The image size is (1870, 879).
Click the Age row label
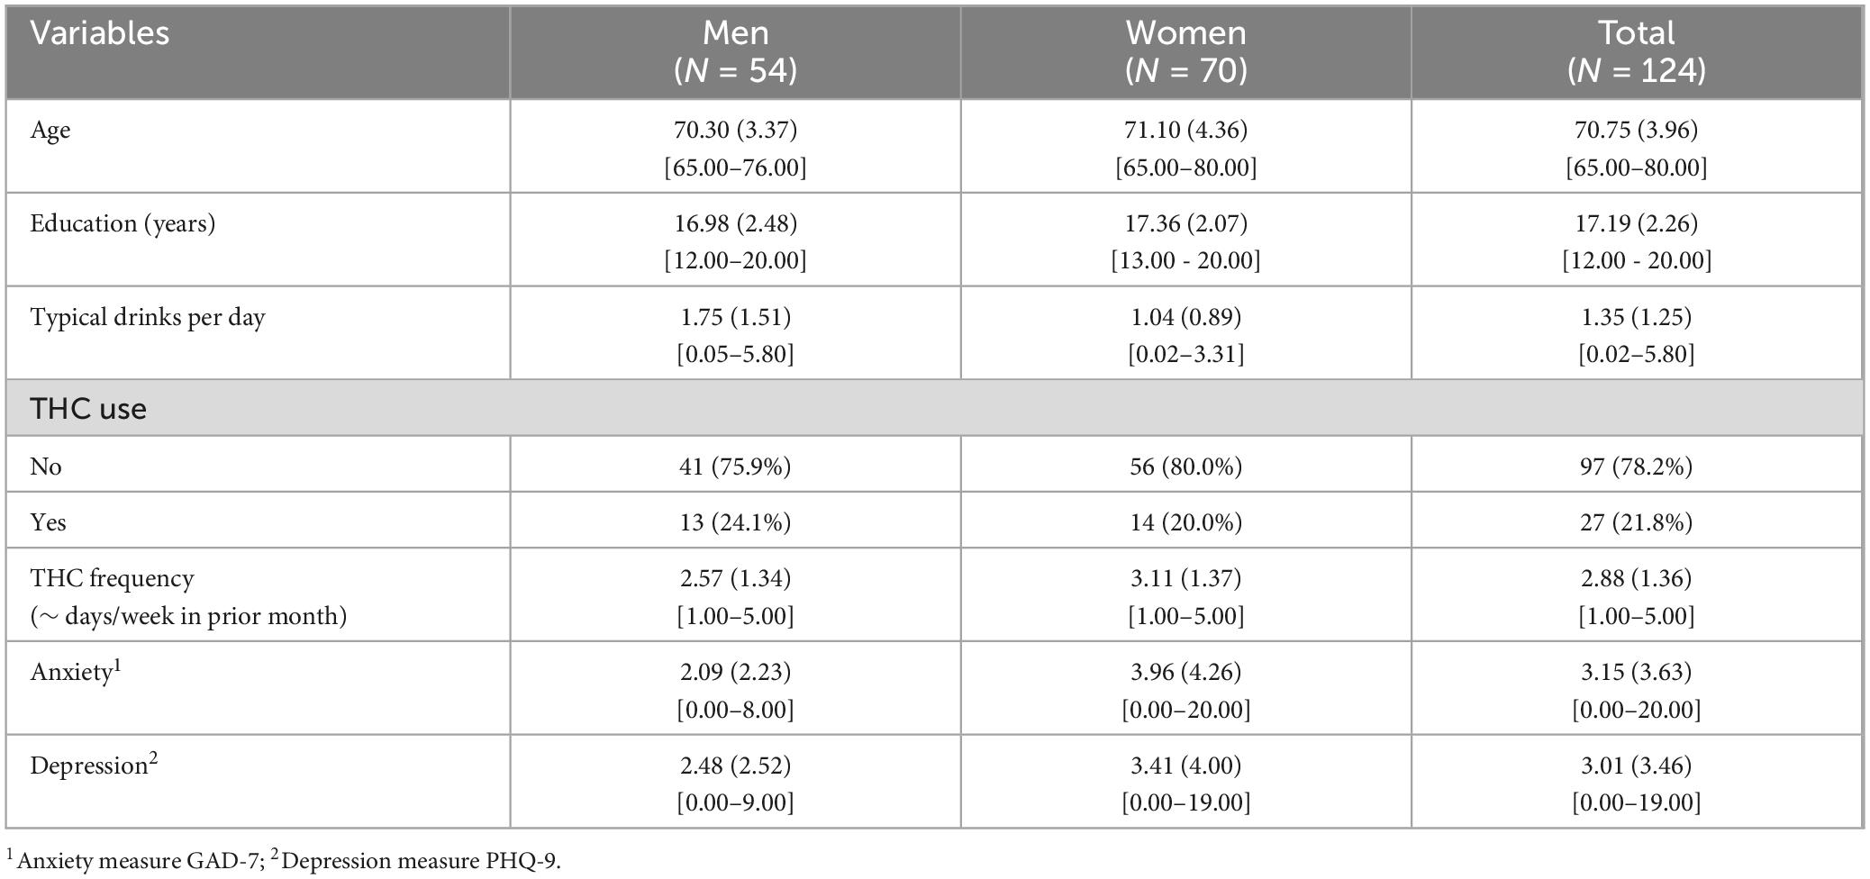click(x=50, y=131)
